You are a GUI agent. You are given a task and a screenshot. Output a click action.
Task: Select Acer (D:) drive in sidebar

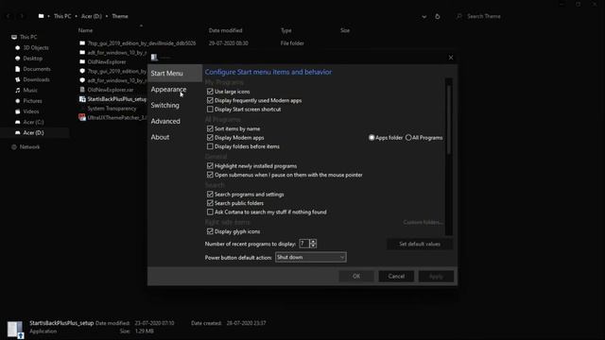point(33,132)
